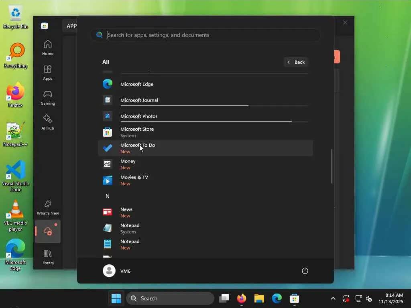
Task: Open the Movies & TV icon
Action: [108, 180]
